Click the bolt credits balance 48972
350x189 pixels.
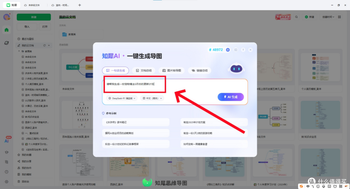(216, 50)
